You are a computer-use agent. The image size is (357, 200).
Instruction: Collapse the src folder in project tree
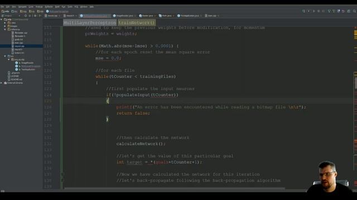click(x=5, y=56)
